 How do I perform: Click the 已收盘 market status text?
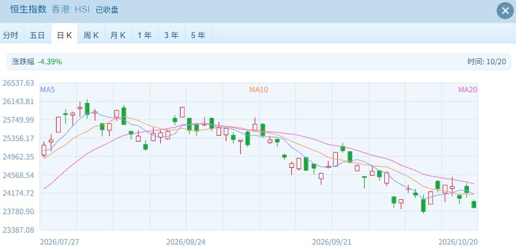tap(107, 10)
